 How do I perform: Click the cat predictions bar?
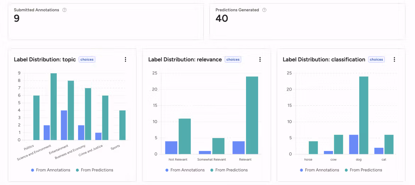(x=389, y=144)
